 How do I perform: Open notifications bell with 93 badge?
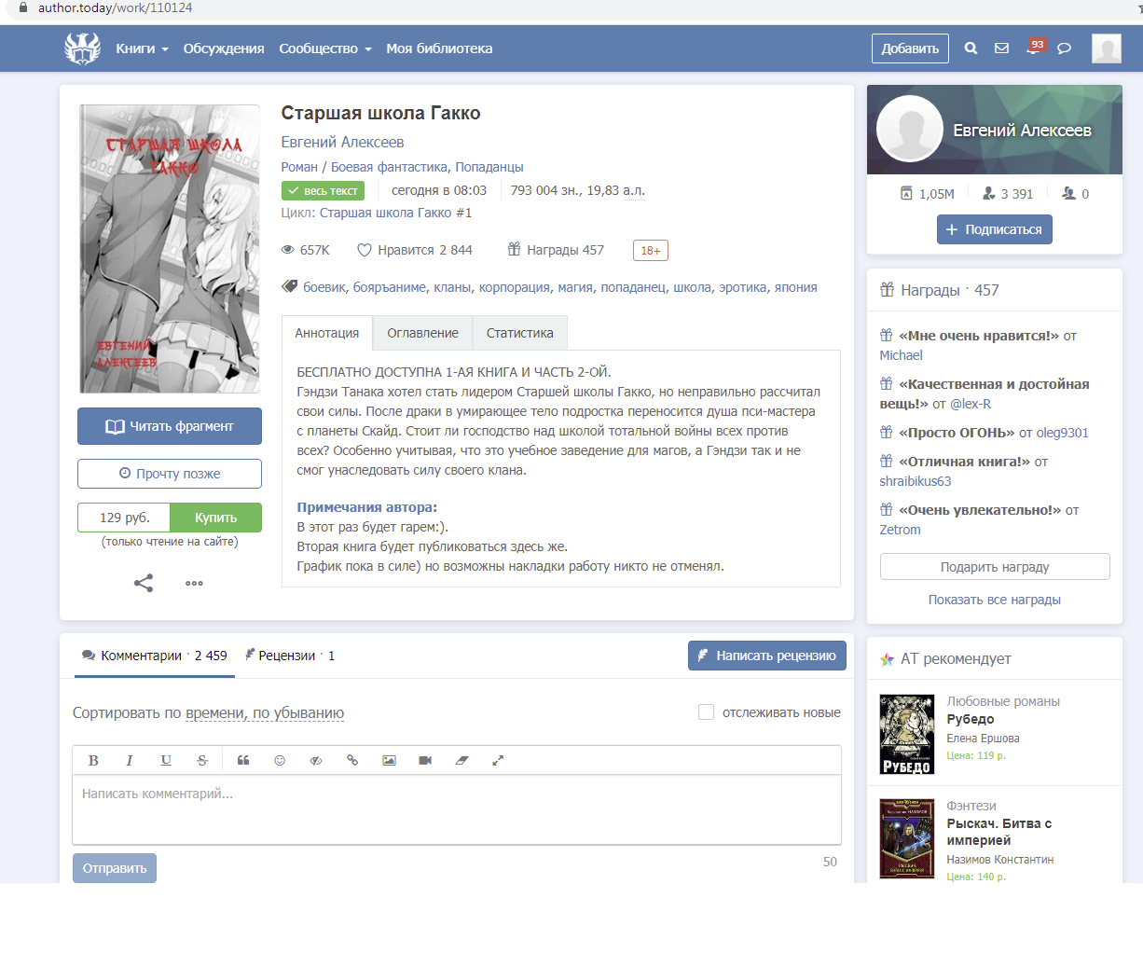coord(1033,48)
